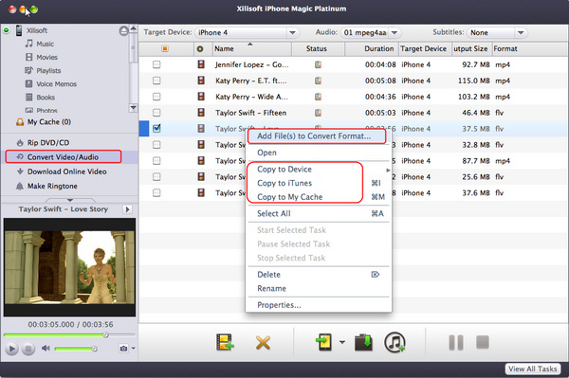569x378 pixels.
Task: Click the sidebar scroll up arrow
Action: 133,28
